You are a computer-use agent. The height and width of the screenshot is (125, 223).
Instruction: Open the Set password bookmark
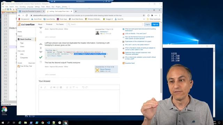tap(24, 19)
